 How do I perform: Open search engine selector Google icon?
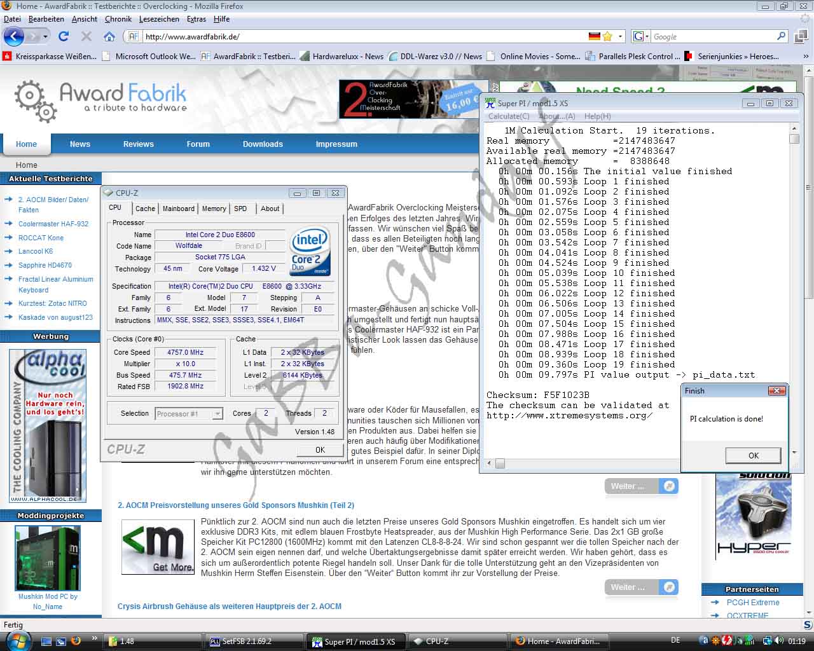pyautogui.click(x=638, y=36)
